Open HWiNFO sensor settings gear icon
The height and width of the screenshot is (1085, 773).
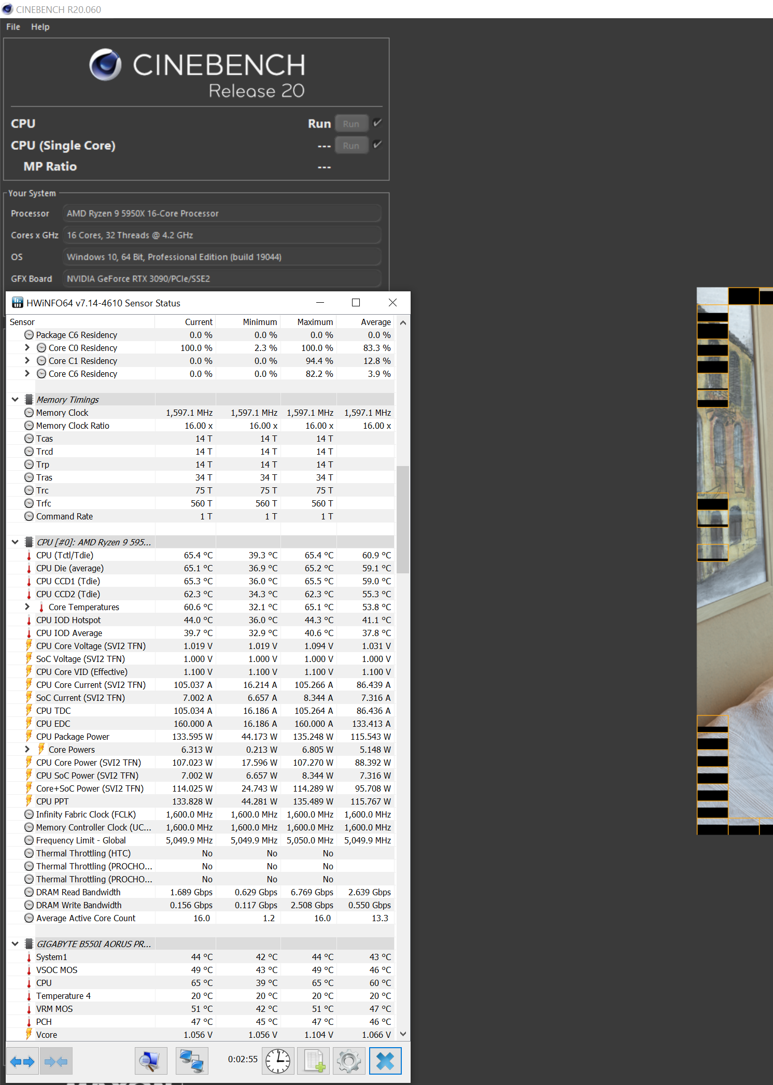[349, 1061]
